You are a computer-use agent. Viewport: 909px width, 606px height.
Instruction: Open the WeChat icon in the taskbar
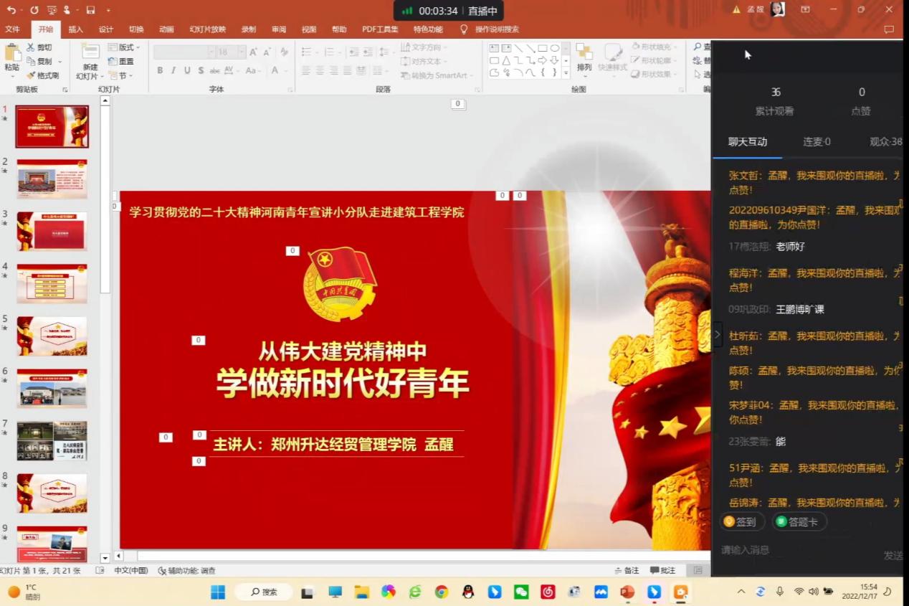coord(521,592)
